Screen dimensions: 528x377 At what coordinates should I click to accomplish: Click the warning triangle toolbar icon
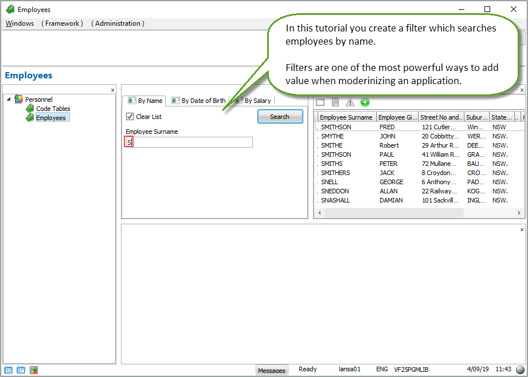click(x=350, y=102)
